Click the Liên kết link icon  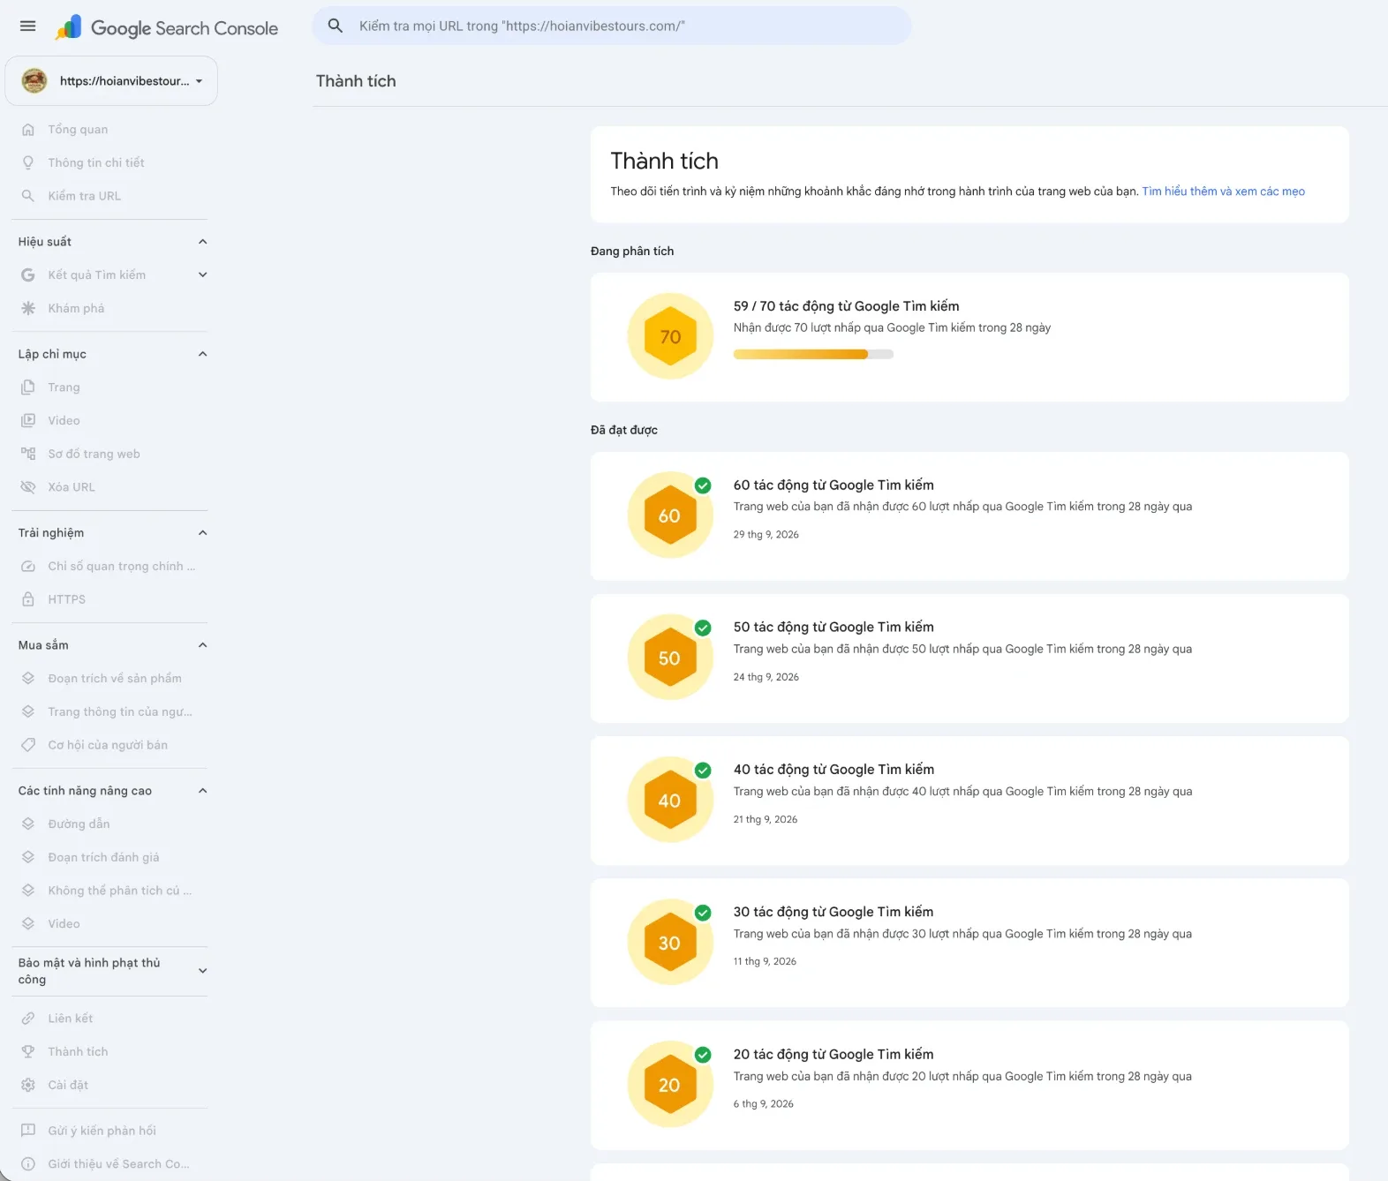point(28,1019)
